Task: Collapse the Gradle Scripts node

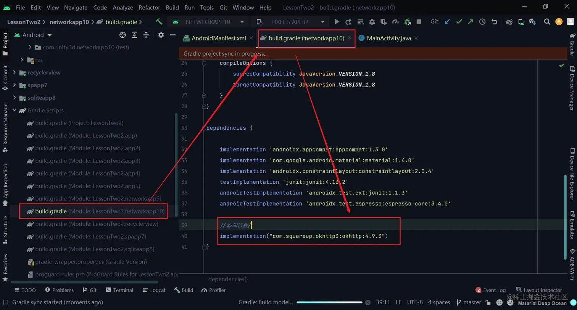Action: coord(15,110)
